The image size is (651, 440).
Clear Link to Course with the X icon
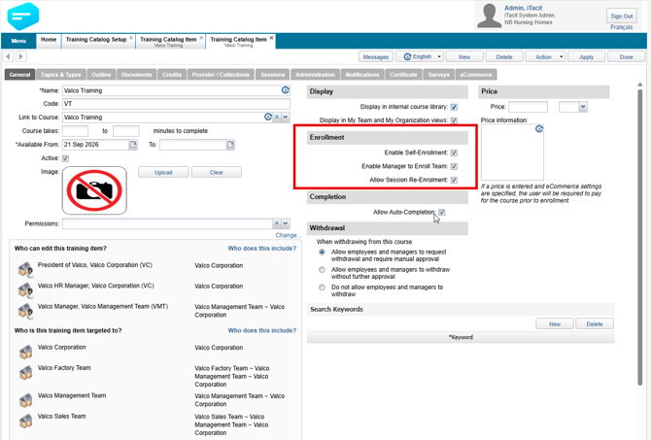pyautogui.click(x=277, y=118)
